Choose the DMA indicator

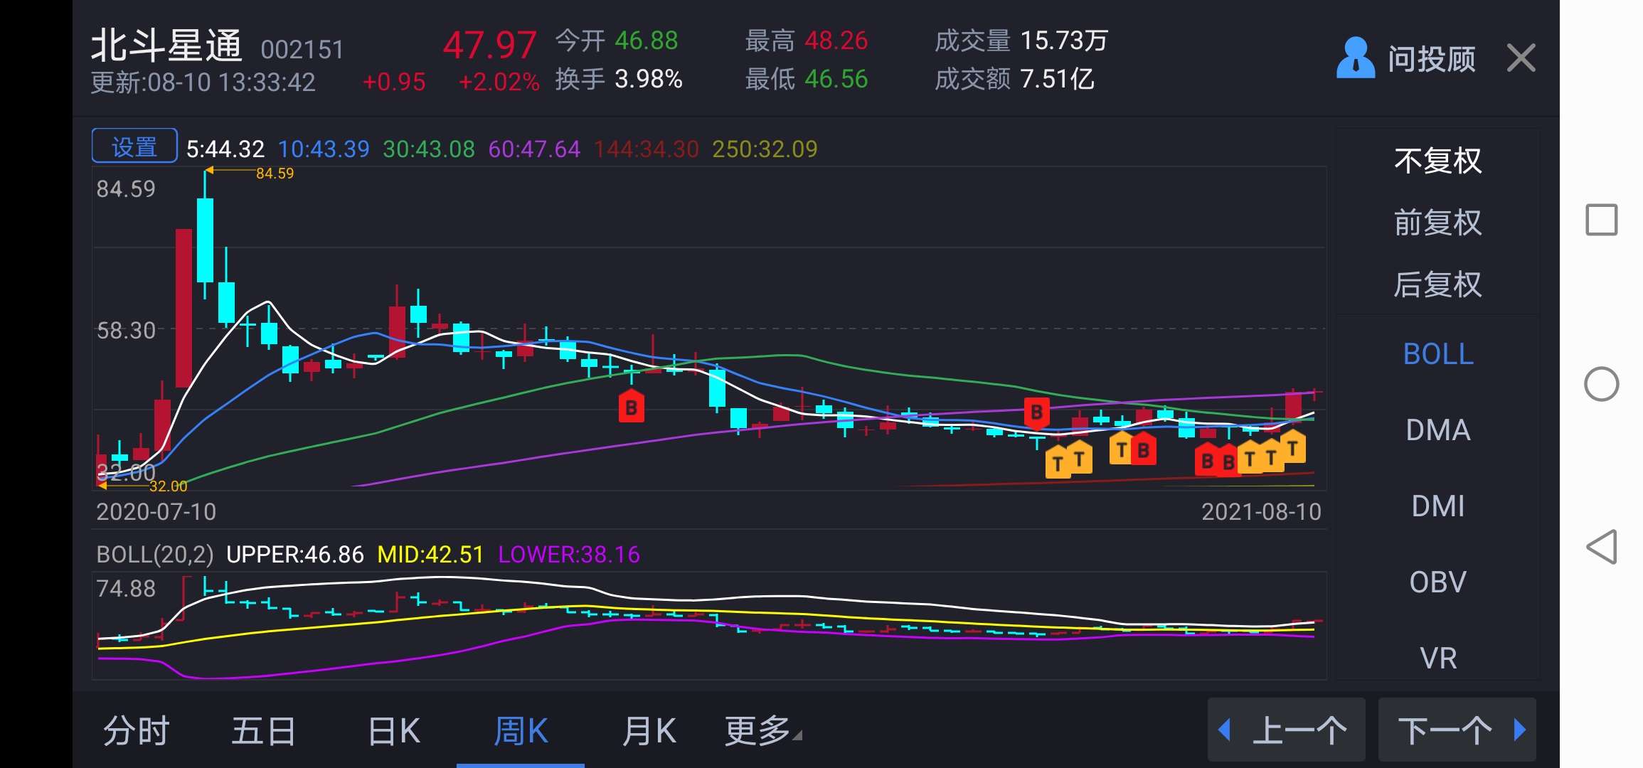tap(1438, 430)
